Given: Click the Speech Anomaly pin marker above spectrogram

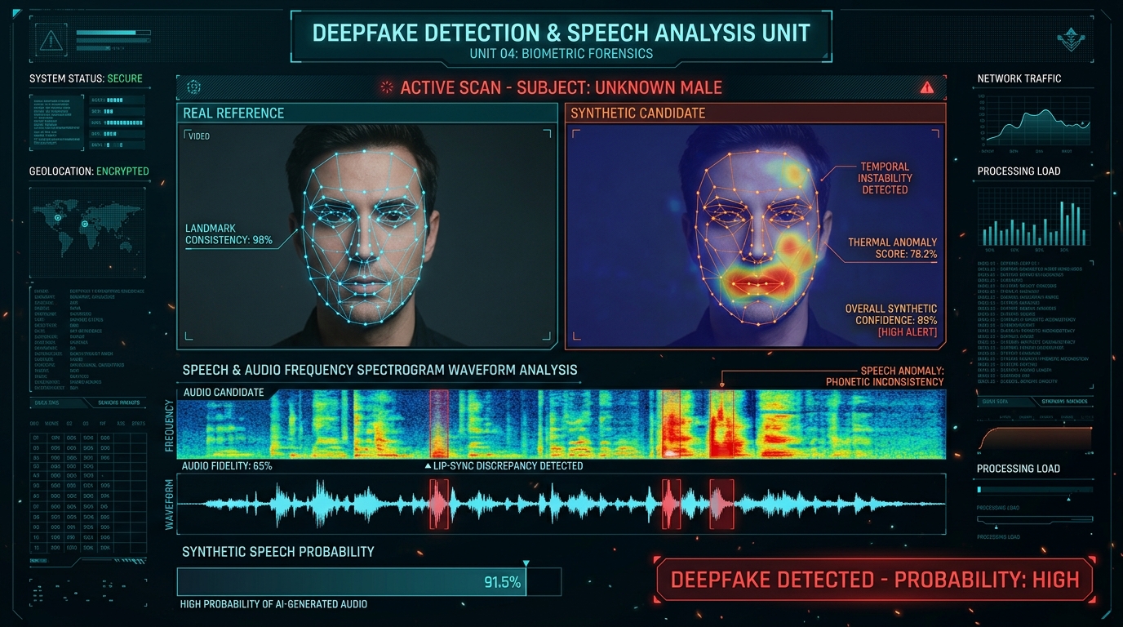Looking at the screenshot, I should point(722,383).
